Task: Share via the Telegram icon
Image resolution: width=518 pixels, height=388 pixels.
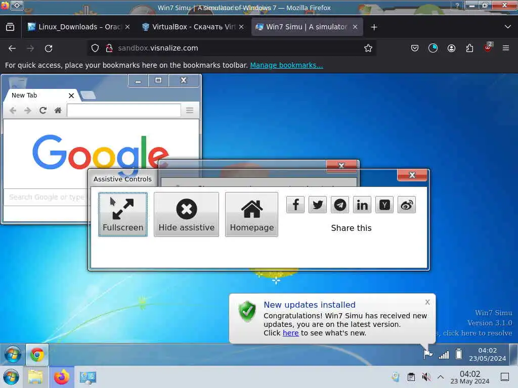Action: click(339, 205)
